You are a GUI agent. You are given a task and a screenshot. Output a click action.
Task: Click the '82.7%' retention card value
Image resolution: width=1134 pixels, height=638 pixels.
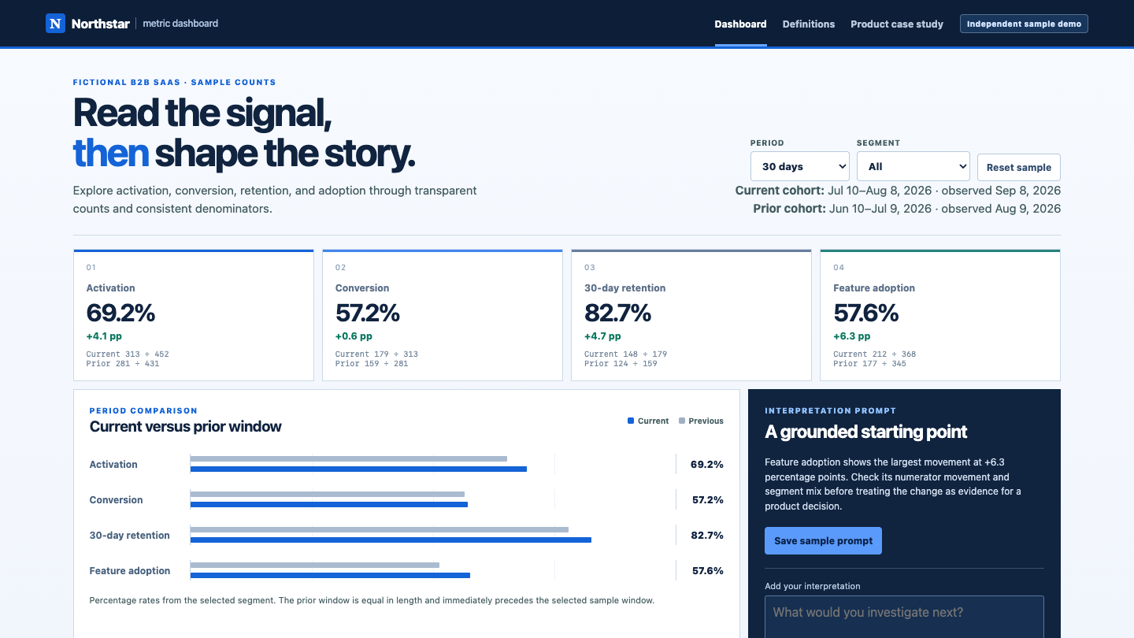(x=617, y=313)
